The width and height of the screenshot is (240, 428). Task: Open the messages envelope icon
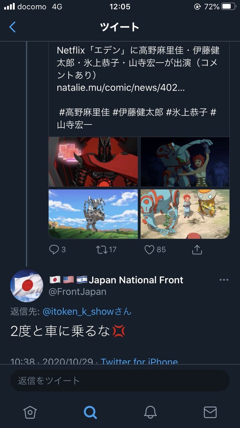210,412
